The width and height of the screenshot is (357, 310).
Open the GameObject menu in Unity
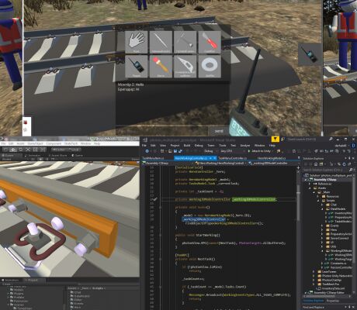click(x=35, y=143)
